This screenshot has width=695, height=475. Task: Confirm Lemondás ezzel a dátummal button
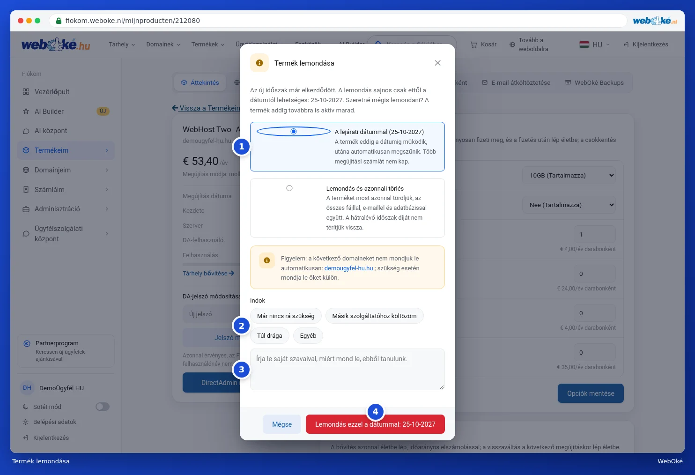click(x=375, y=424)
